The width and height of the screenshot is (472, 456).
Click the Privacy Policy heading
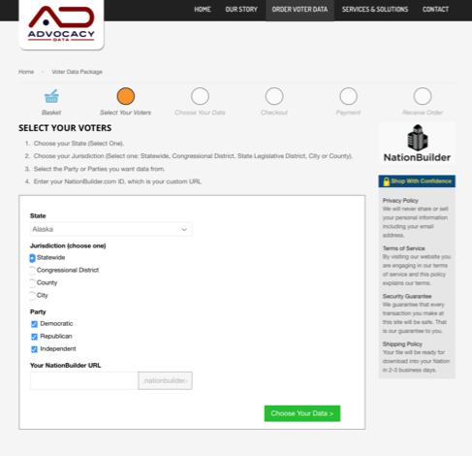(x=400, y=201)
